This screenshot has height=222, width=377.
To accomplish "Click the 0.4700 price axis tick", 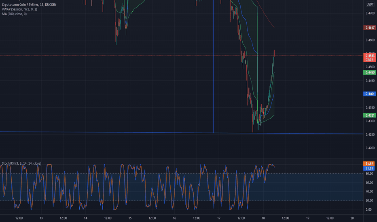I will pos(370,13).
